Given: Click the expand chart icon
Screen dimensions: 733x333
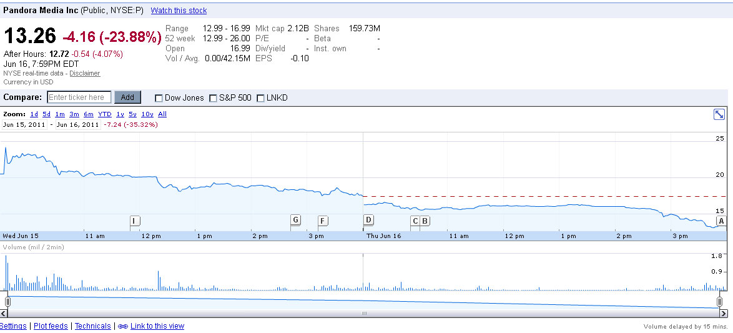Looking at the screenshot, I should [719, 114].
